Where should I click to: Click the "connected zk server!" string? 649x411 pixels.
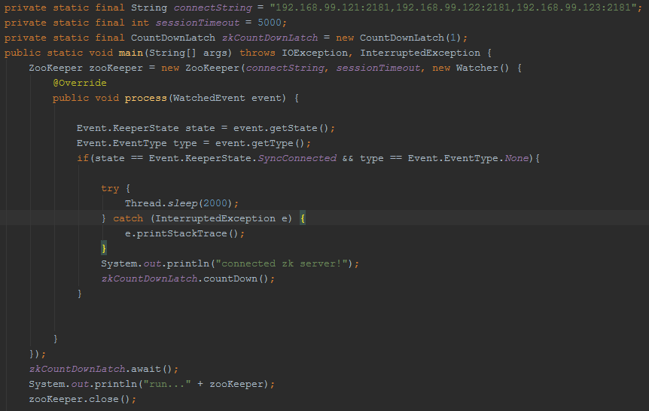point(282,263)
